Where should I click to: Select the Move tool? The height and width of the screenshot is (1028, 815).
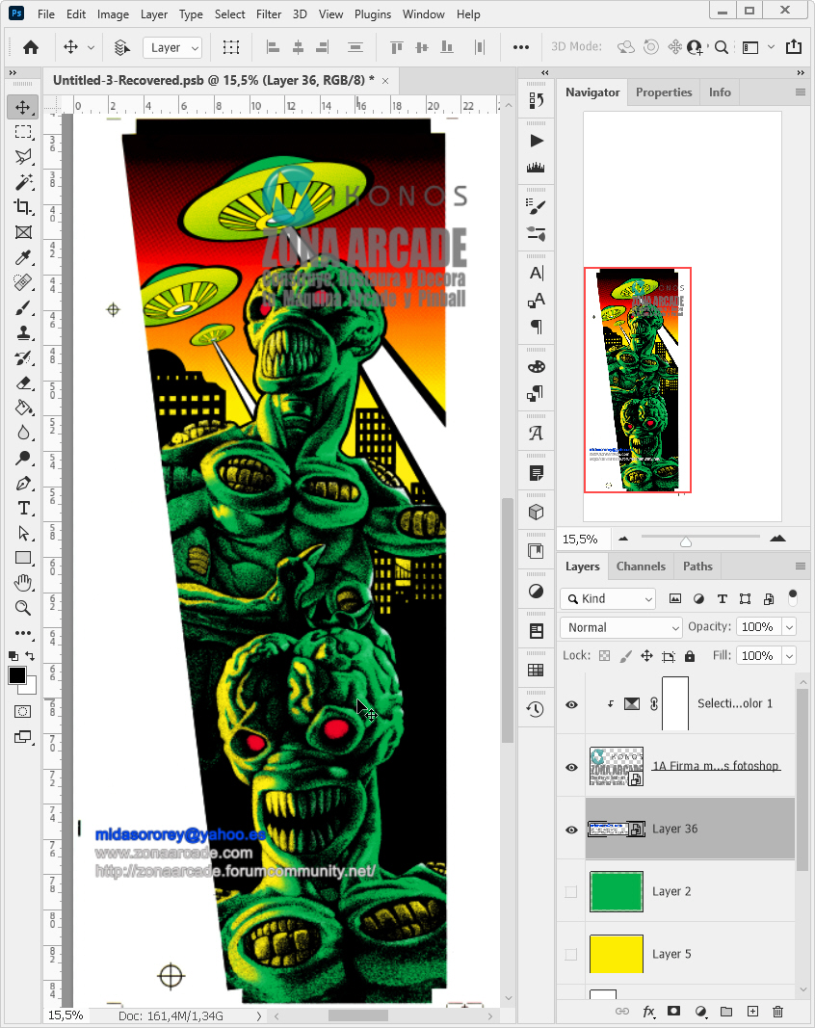(x=23, y=107)
